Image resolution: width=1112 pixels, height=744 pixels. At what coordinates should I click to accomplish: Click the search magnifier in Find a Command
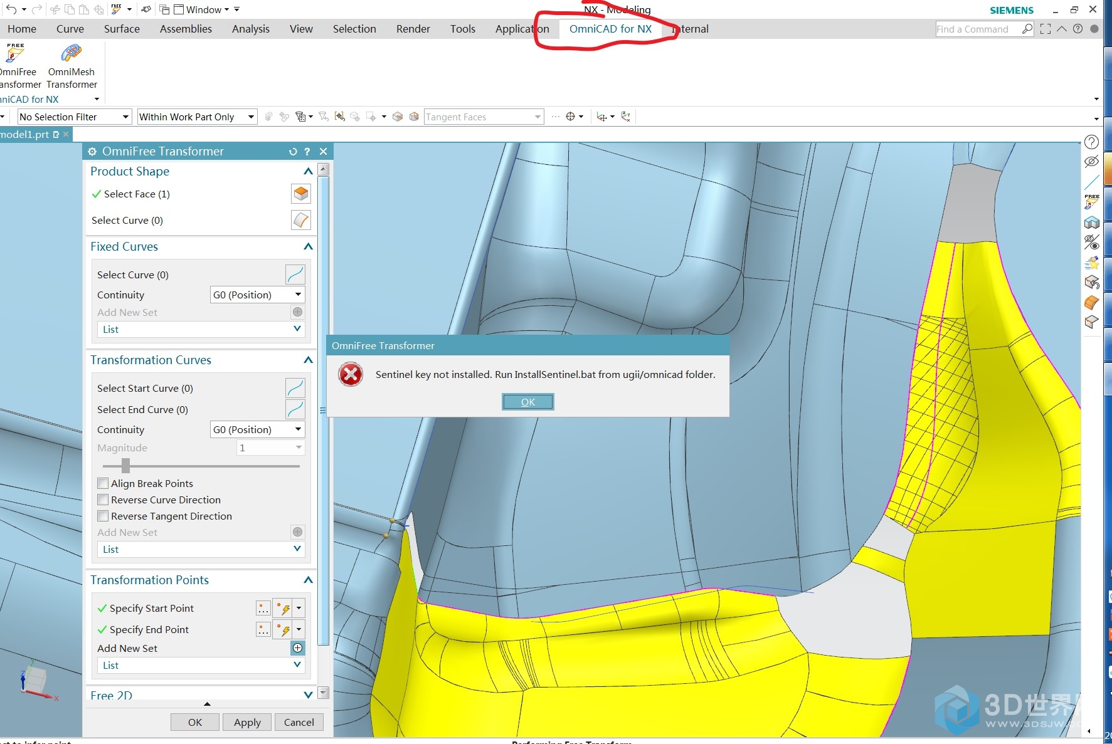coord(1027,29)
